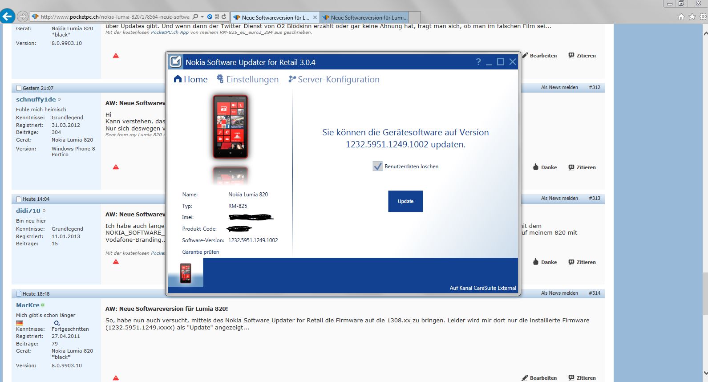Open Favorites with the star icon

pyautogui.click(x=692, y=17)
